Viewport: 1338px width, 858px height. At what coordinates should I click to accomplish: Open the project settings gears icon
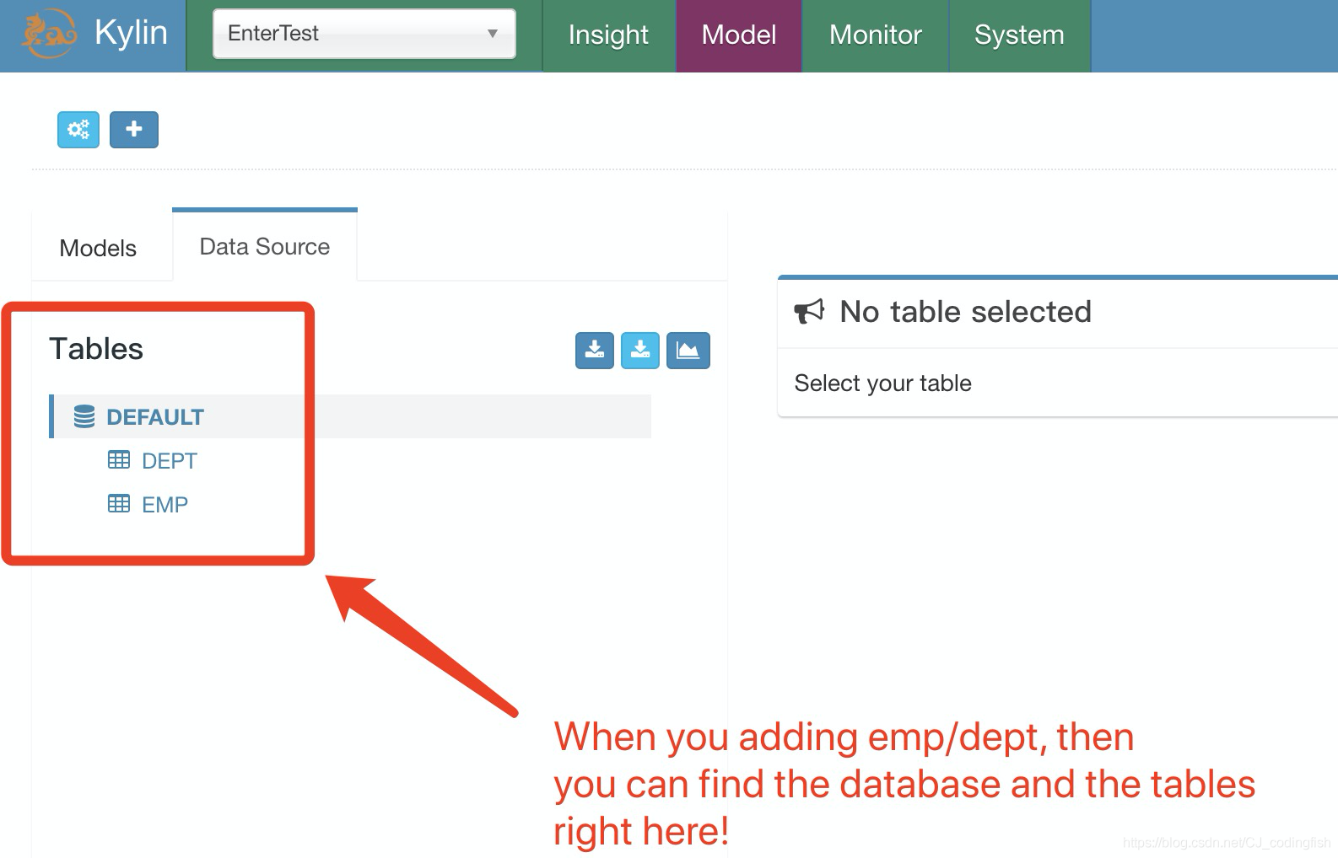(78, 130)
